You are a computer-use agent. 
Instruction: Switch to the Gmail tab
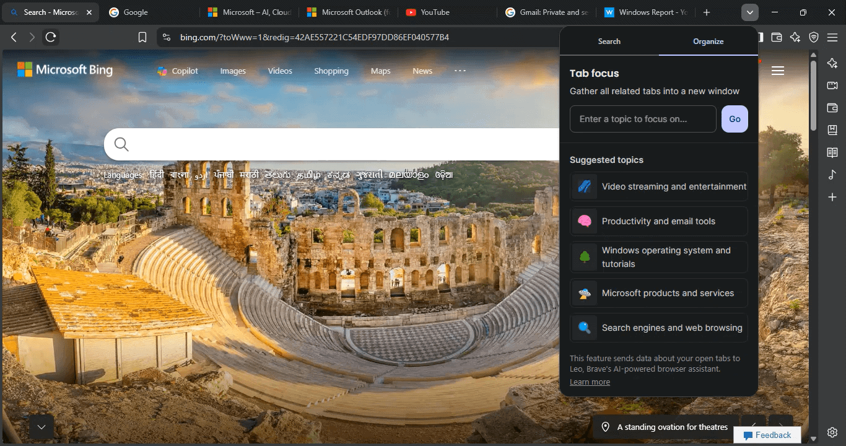(x=547, y=12)
